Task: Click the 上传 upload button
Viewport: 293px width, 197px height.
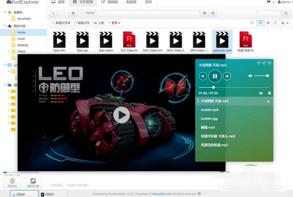Action: click(99, 23)
